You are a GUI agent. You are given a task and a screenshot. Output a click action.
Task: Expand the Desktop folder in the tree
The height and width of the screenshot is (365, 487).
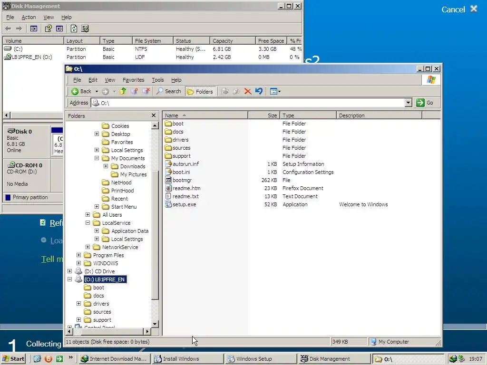[x=97, y=134]
